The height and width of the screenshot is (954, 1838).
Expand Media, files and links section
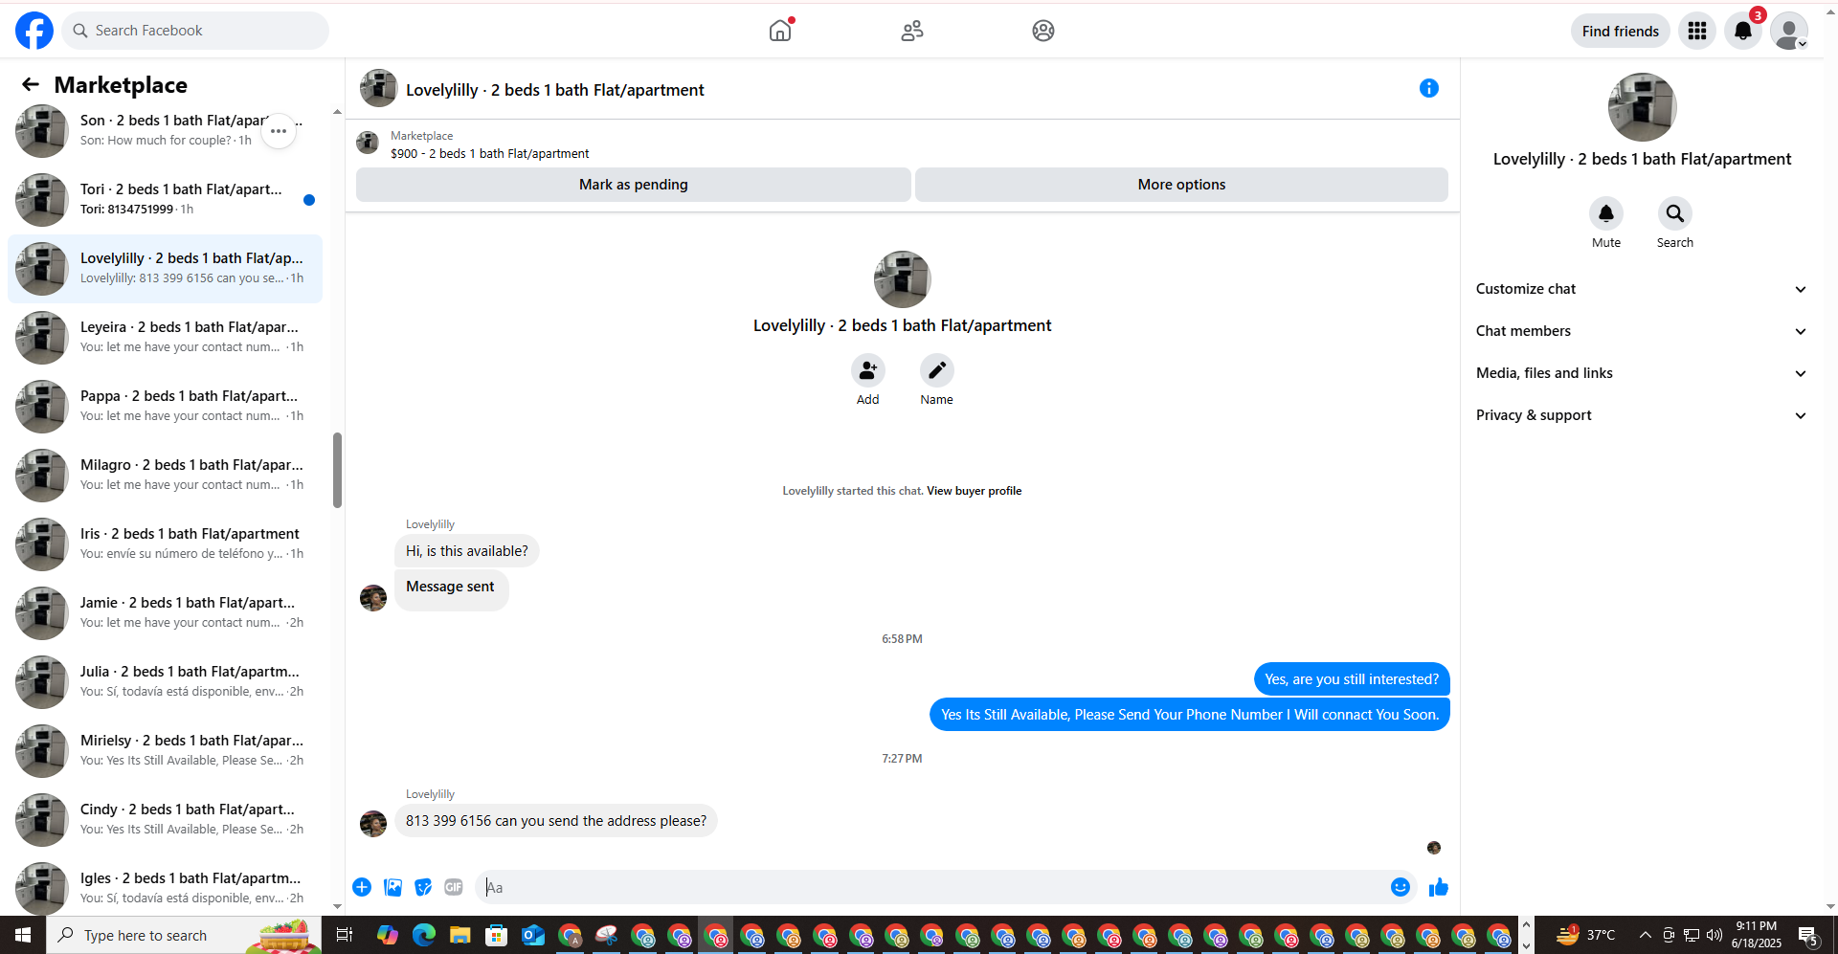[1642, 373]
